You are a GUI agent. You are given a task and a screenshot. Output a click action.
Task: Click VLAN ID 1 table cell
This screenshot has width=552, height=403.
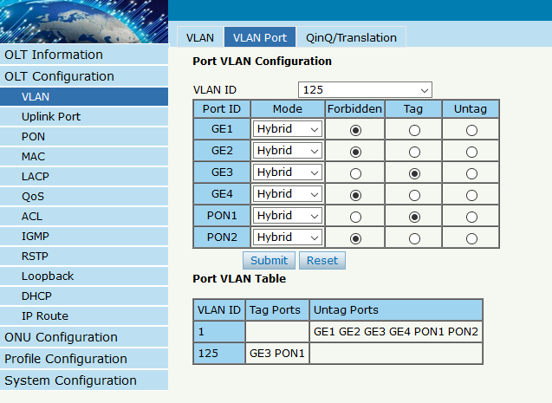(x=219, y=332)
